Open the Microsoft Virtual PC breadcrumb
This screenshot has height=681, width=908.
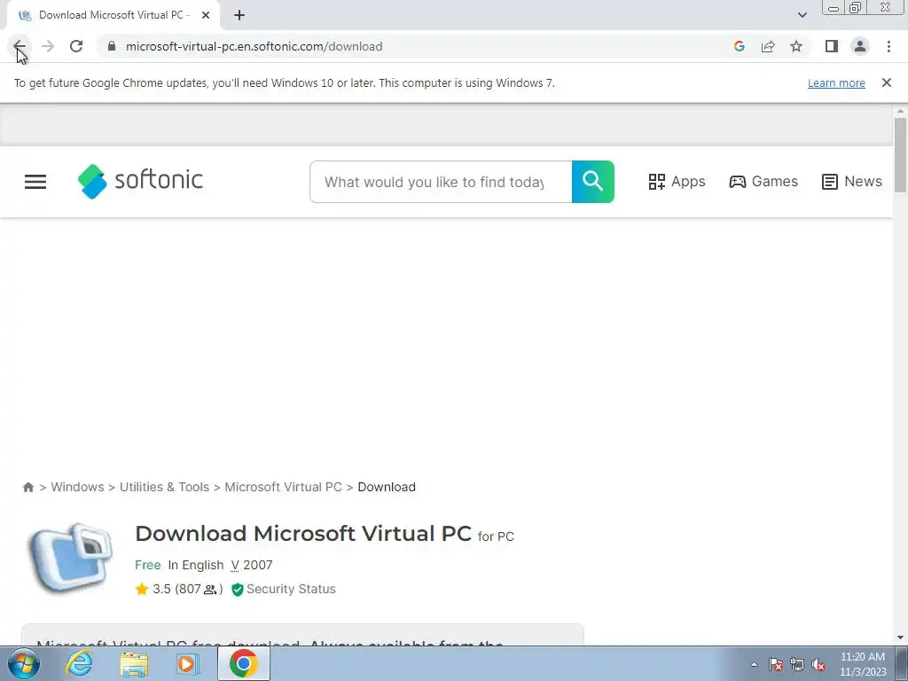pyautogui.click(x=283, y=487)
